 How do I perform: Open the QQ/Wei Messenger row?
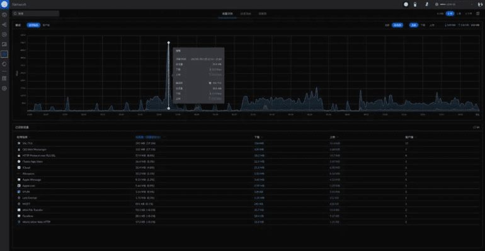[x=33, y=149]
